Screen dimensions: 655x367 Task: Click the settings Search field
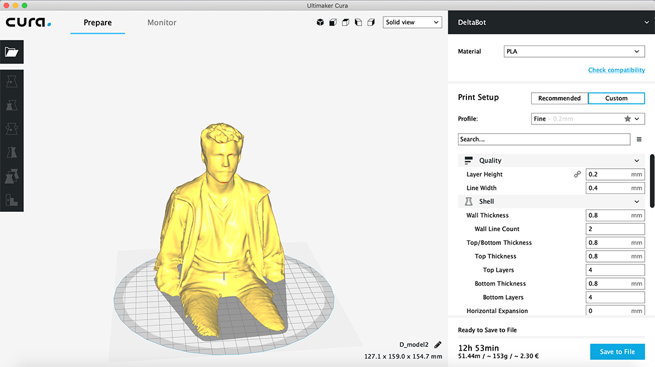tap(544, 139)
